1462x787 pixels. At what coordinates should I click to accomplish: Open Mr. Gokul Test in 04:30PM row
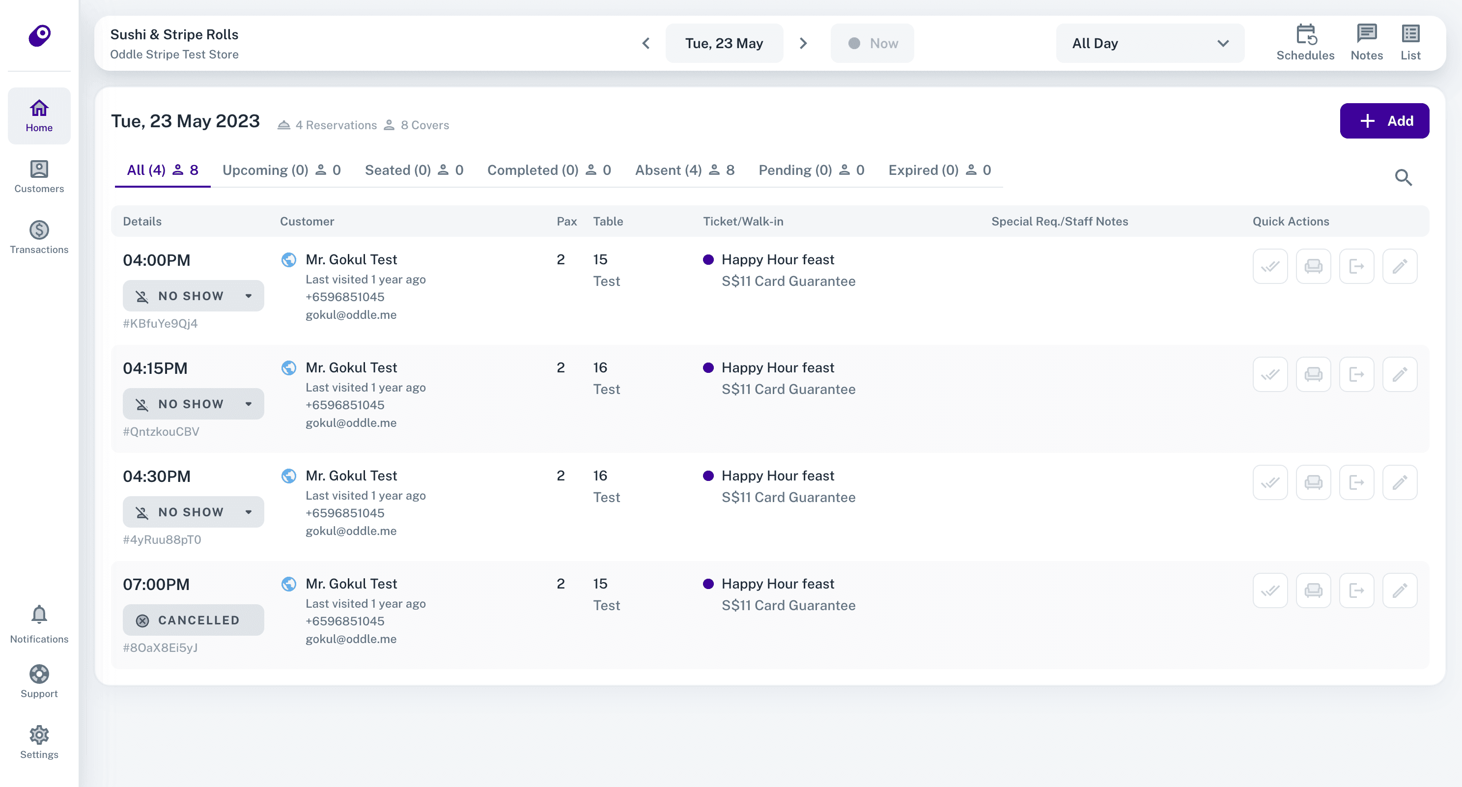coord(351,476)
